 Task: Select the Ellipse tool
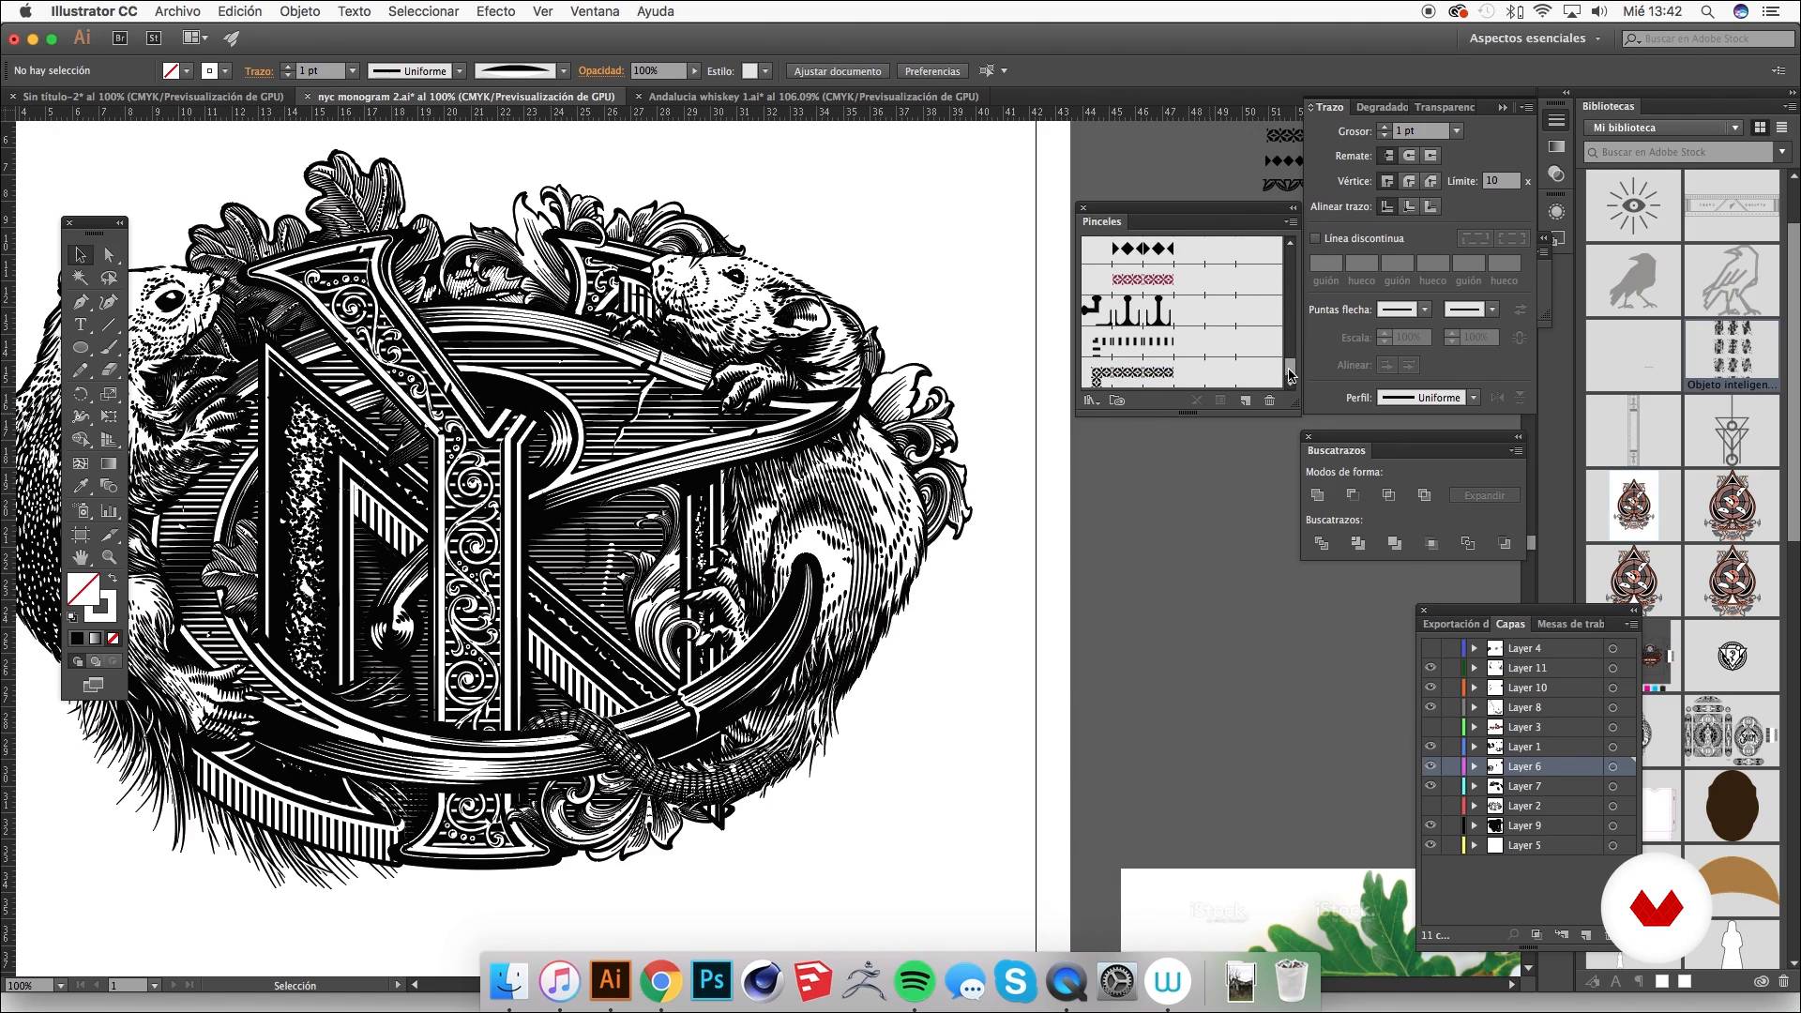click(81, 347)
